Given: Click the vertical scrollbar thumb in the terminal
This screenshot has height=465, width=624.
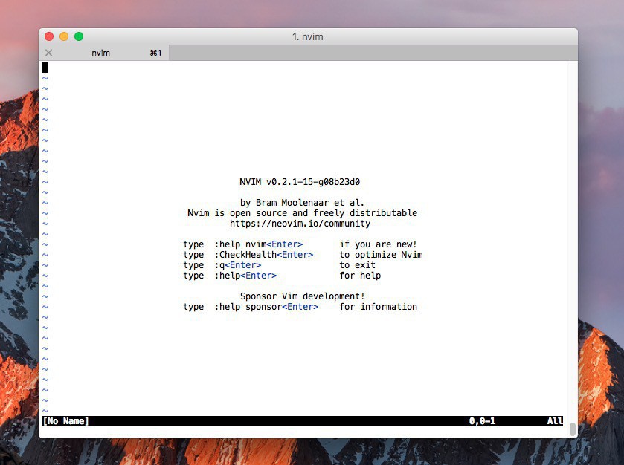Looking at the screenshot, I should 573,429.
